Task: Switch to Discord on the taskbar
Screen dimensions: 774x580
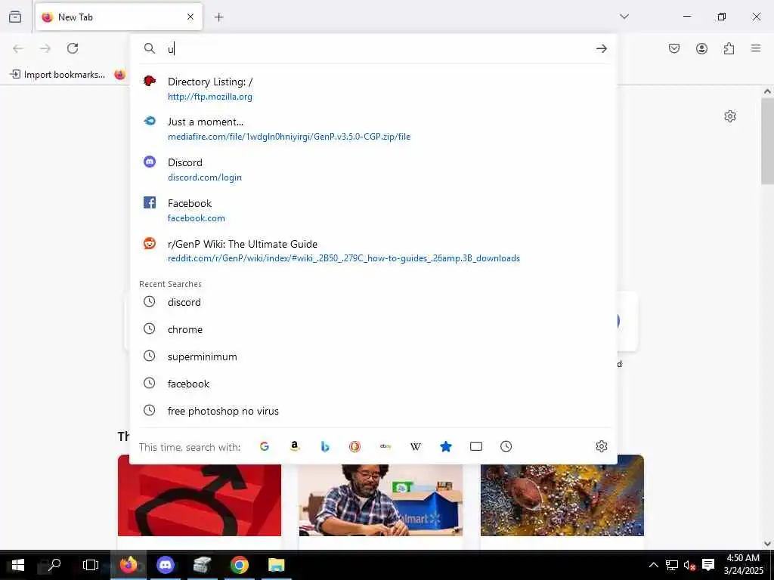Action: pyautogui.click(x=166, y=565)
